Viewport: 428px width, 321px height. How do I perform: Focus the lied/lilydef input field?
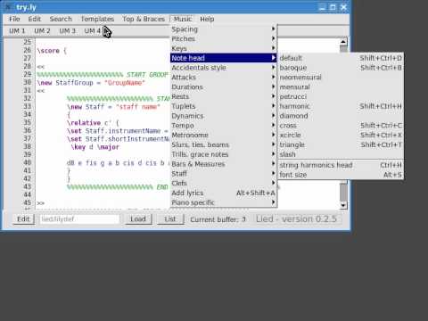tap(79, 219)
